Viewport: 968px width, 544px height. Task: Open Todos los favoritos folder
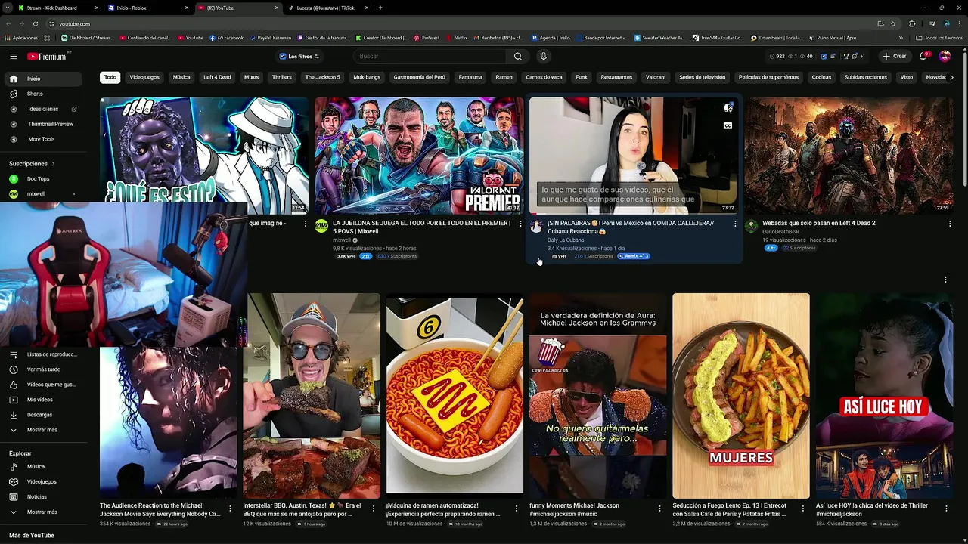(939, 37)
